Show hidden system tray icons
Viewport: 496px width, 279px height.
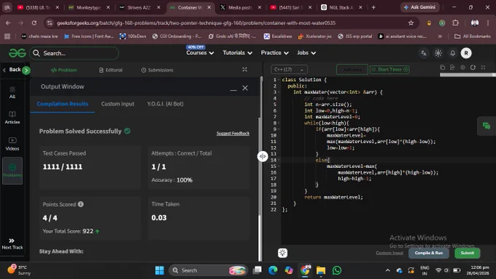387,270
